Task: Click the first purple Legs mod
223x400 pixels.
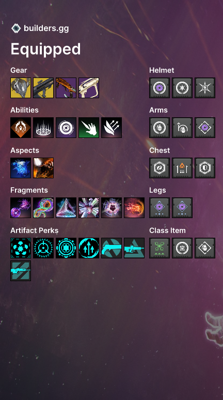Action: pos(160,208)
